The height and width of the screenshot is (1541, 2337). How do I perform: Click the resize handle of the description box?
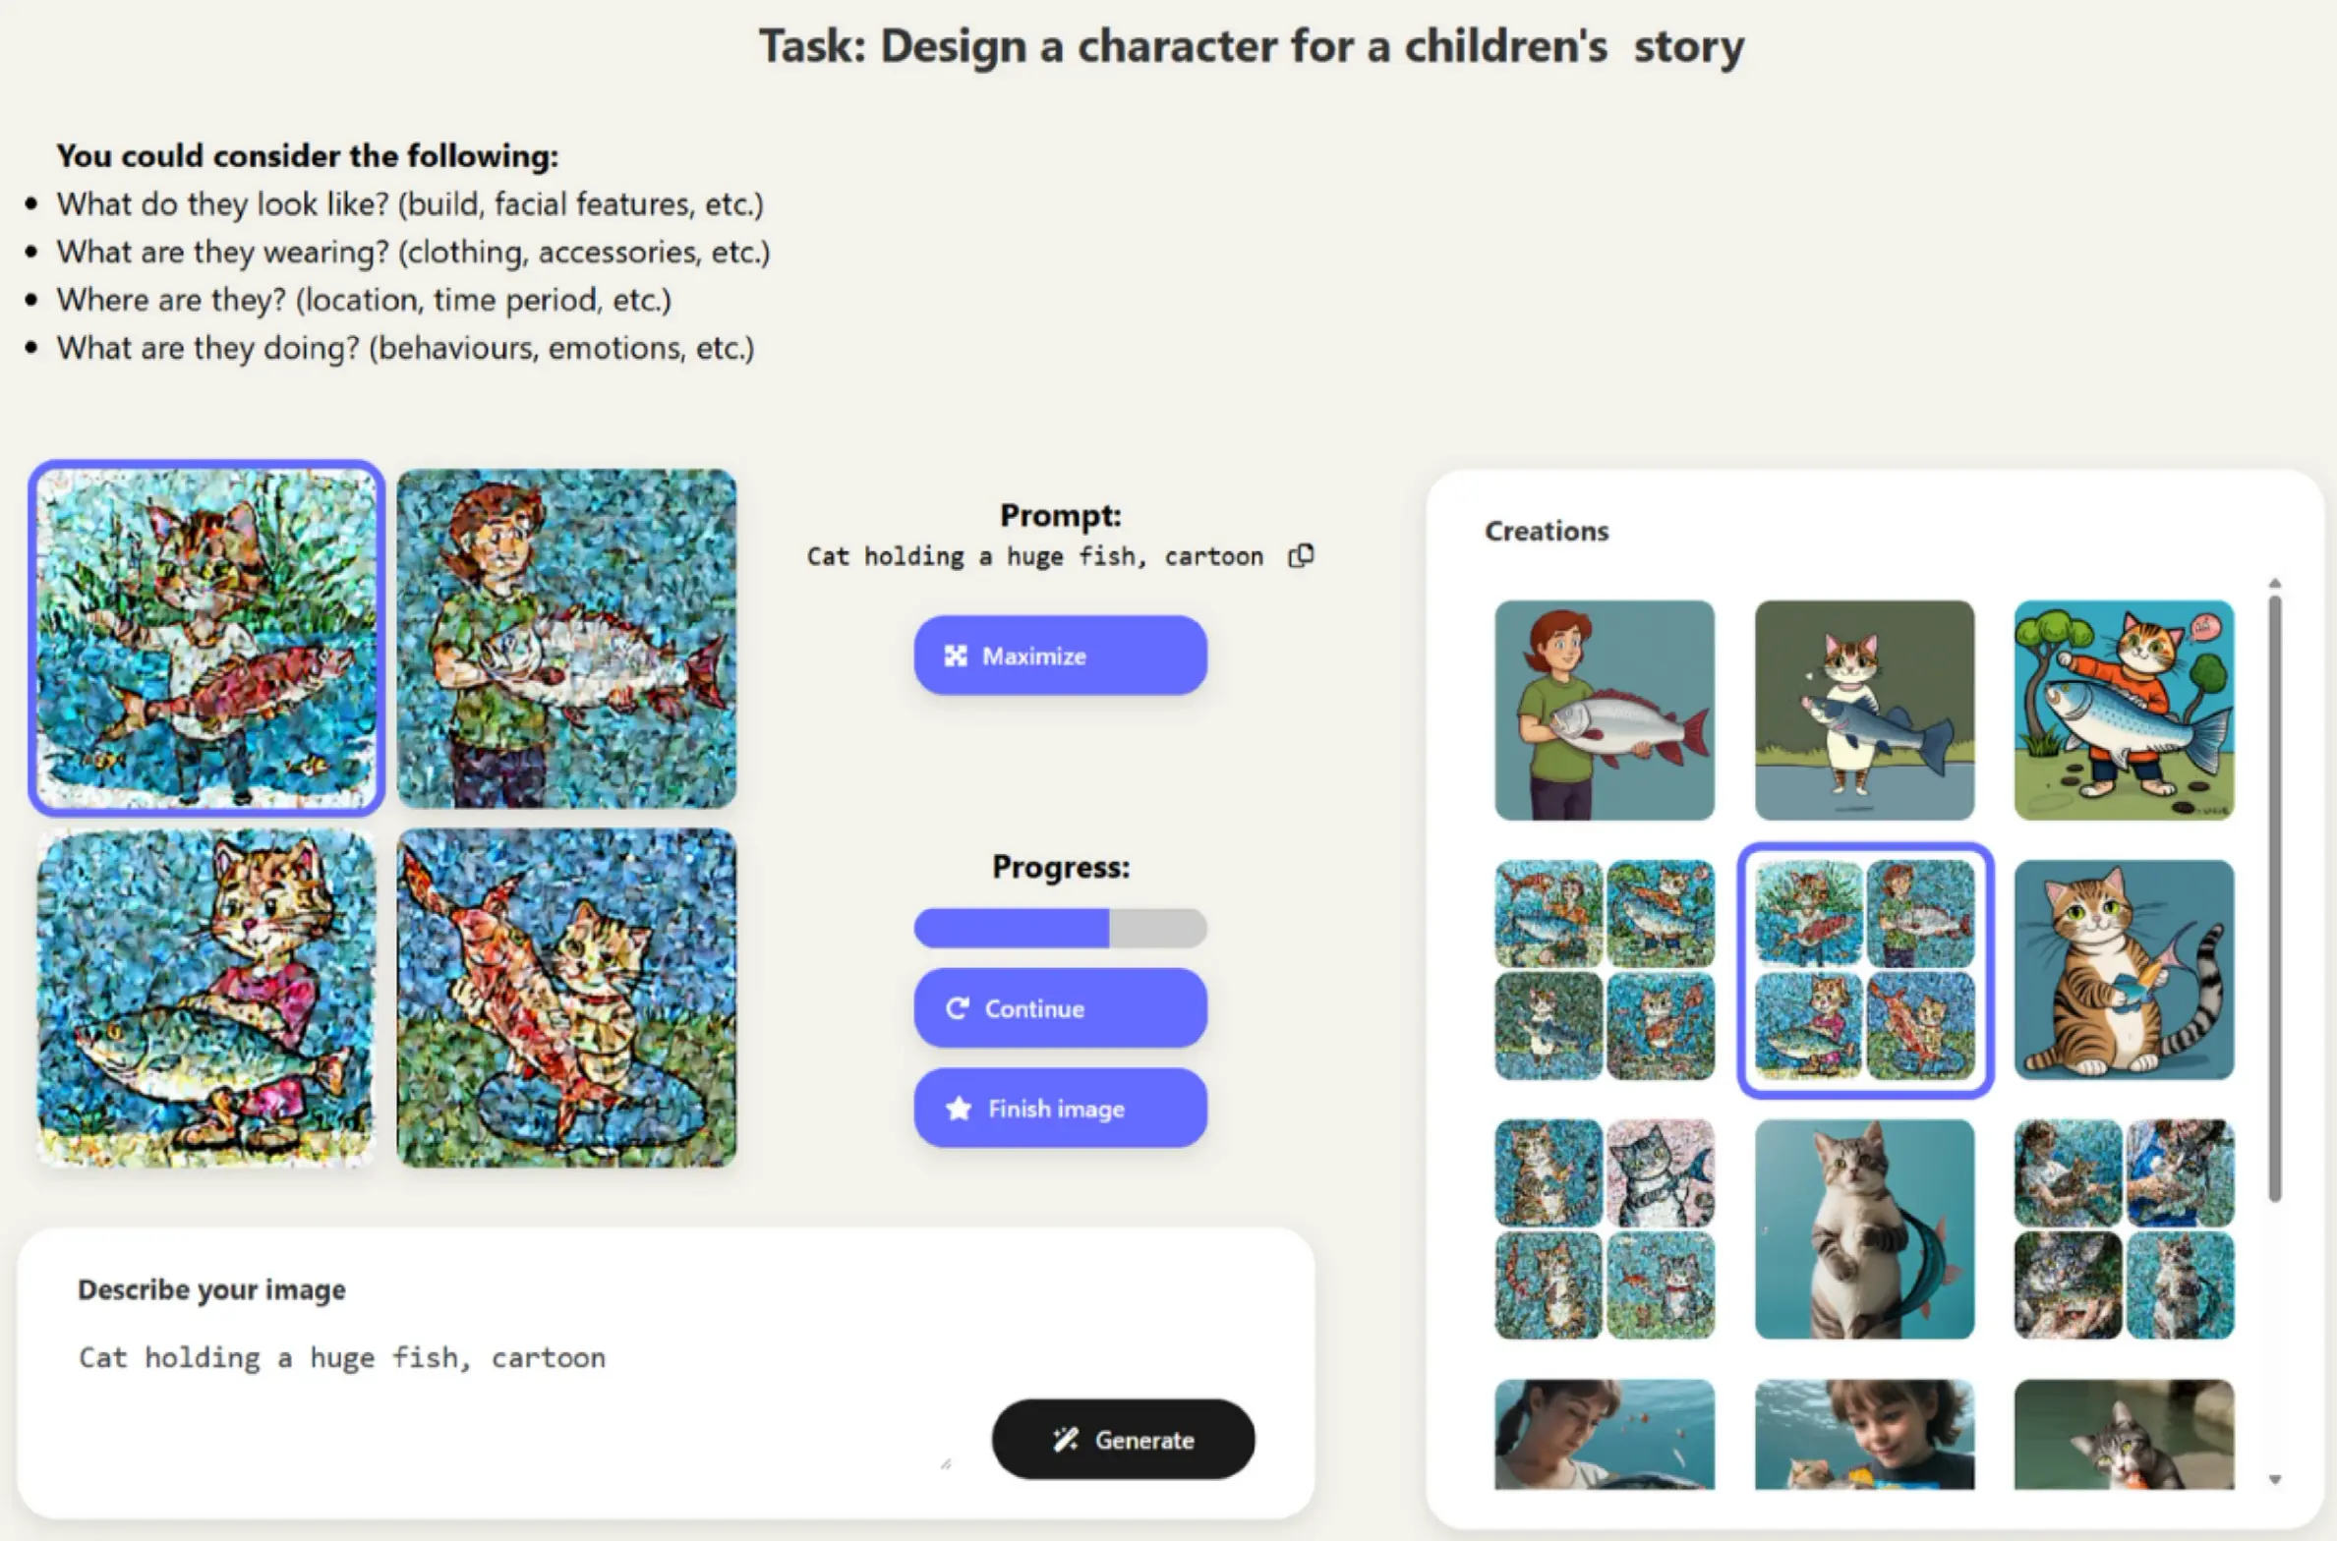pyautogui.click(x=946, y=1464)
